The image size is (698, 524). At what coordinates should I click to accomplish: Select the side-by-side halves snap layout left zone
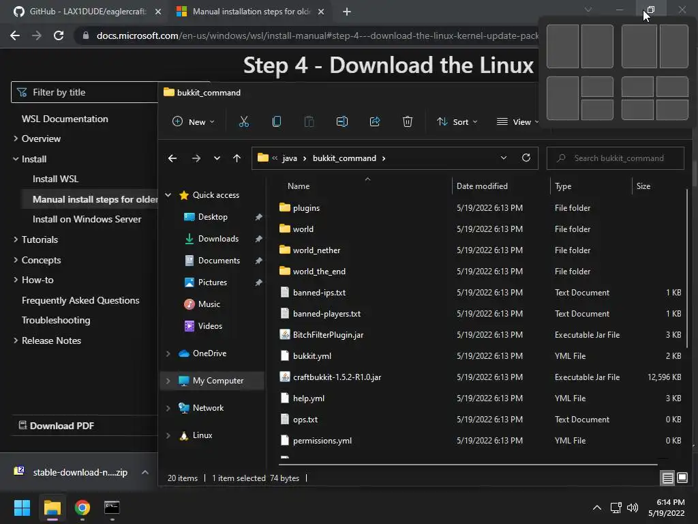pyautogui.click(x=562, y=46)
